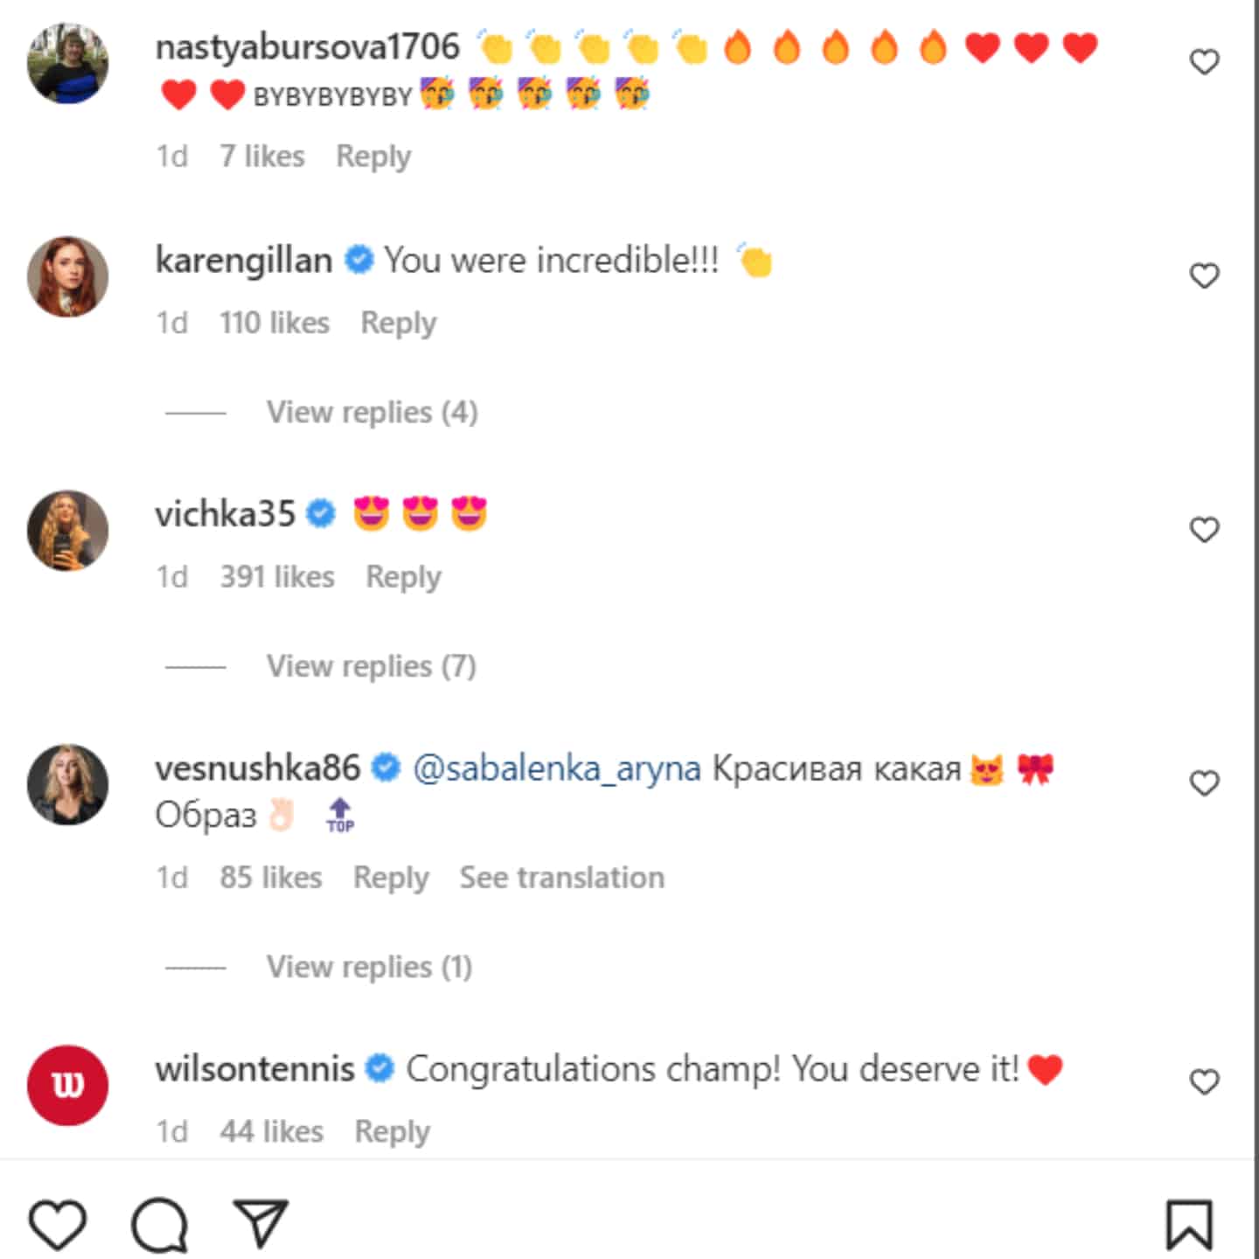Like wilsontennis comment with heart
The image size is (1259, 1259).
[x=1205, y=1082]
